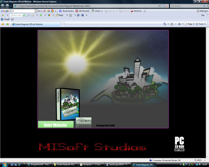Click the gray RSS Feeds icon in command bar
This screenshot has width=209, height=167.
172,24
